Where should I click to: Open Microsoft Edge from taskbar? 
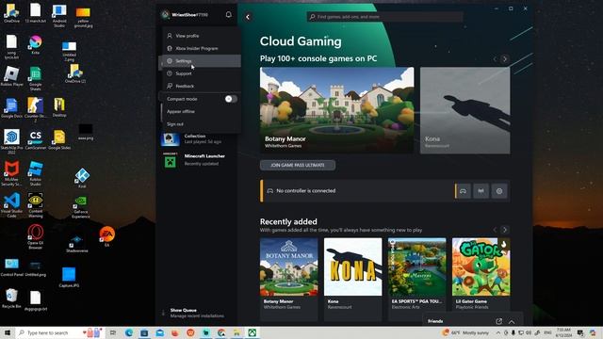(x=129, y=332)
